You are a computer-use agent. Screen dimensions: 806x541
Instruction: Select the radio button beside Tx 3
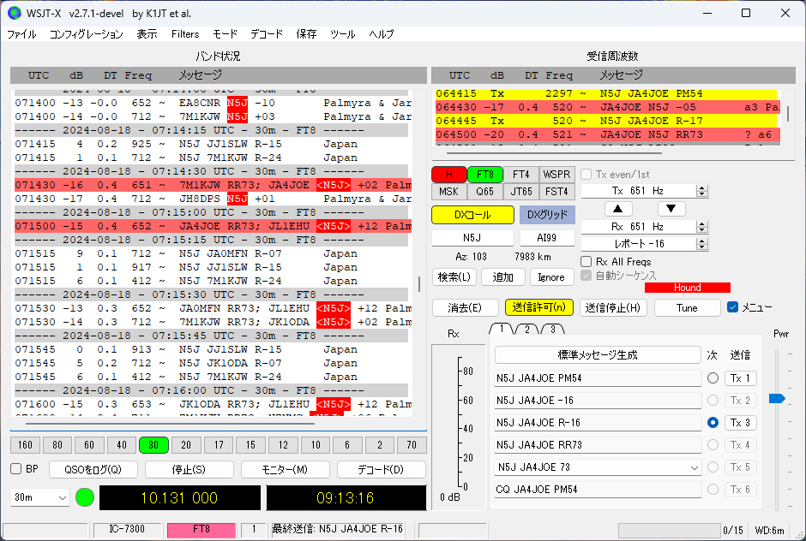713,423
